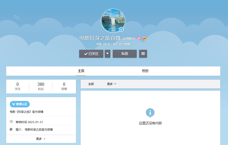The height and width of the screenshot is (145, 228).
Task: Toggle the 已关注 follow button
Action: point(91,54)
